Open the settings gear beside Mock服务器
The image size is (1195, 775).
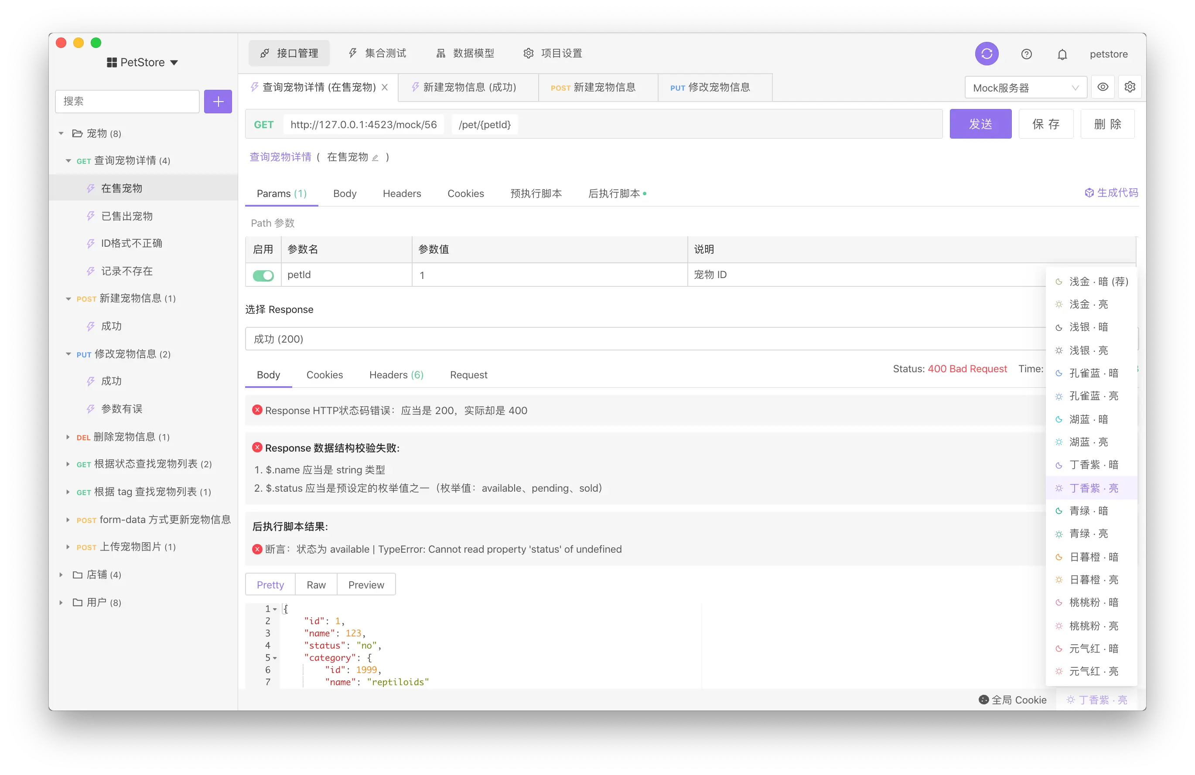(x=1130, y=86)
